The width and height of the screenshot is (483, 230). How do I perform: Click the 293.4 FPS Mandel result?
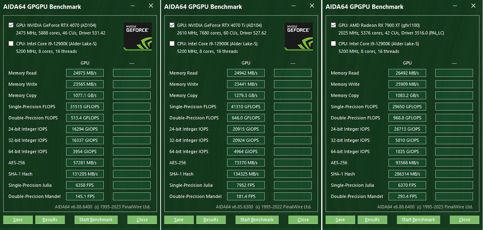pos(408,196)
